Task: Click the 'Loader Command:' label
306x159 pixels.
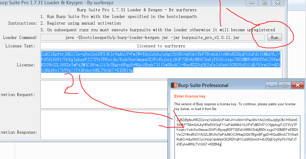Action: tap(20, 38)
